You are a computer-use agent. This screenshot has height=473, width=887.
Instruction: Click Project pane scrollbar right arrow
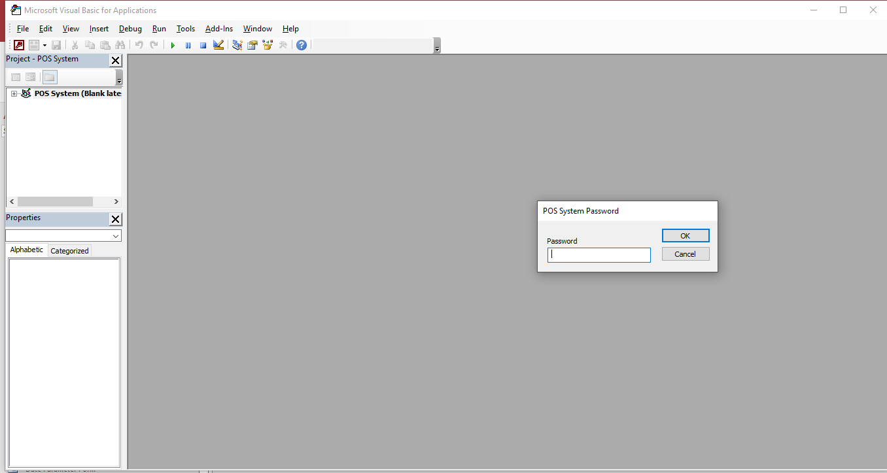pos(116,202)
